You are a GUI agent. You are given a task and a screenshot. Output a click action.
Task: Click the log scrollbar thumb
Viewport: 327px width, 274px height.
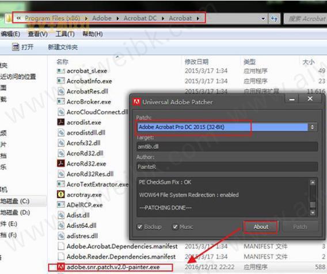(313, 204)
